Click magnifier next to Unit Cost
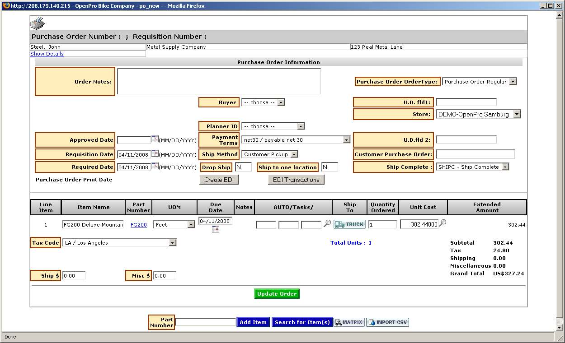565x343 pixels. 443,223
